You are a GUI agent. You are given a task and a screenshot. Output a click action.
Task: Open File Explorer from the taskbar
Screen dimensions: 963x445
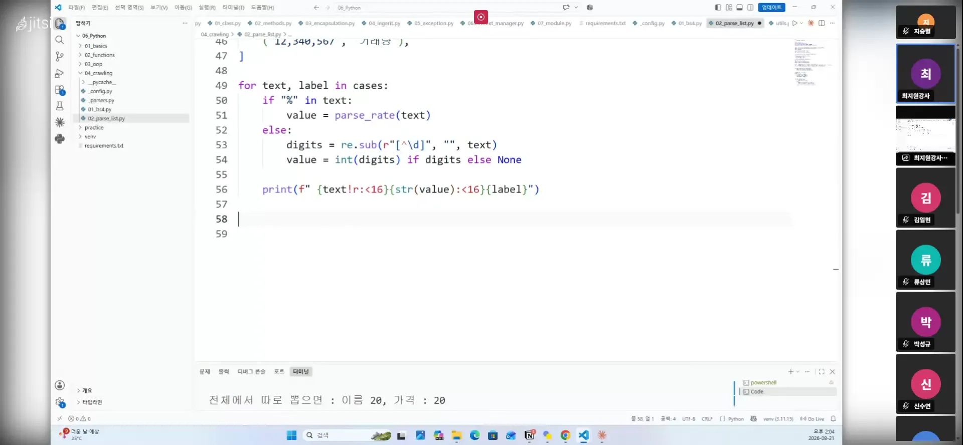tap(456, 435)
